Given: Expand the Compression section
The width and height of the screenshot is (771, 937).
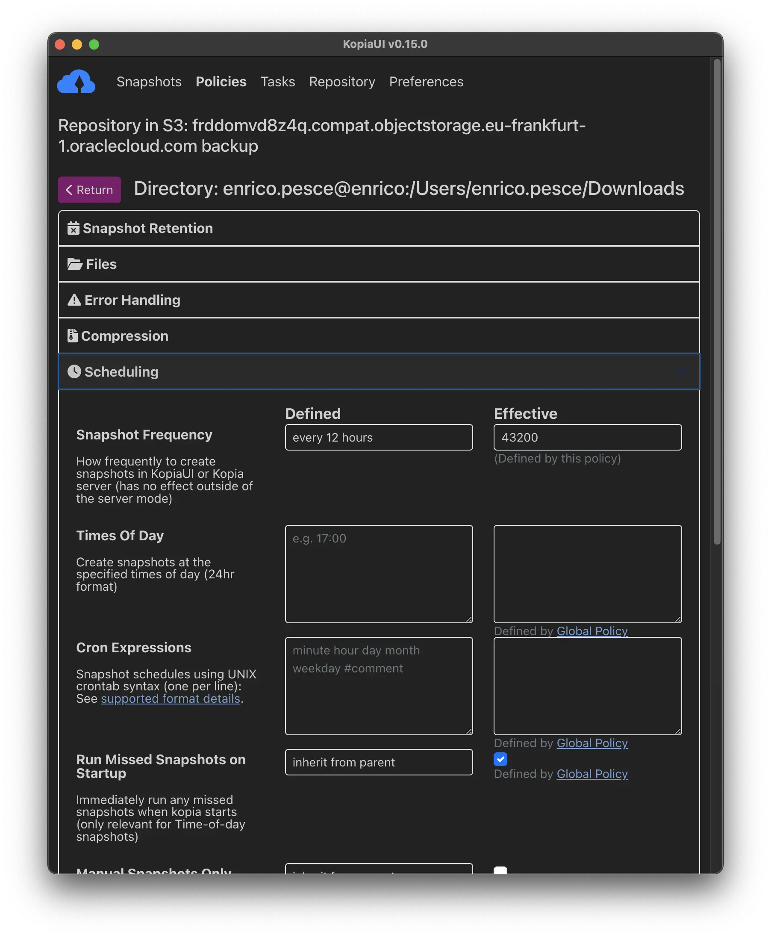Looking at the screenshot, I should click(379, 336).
